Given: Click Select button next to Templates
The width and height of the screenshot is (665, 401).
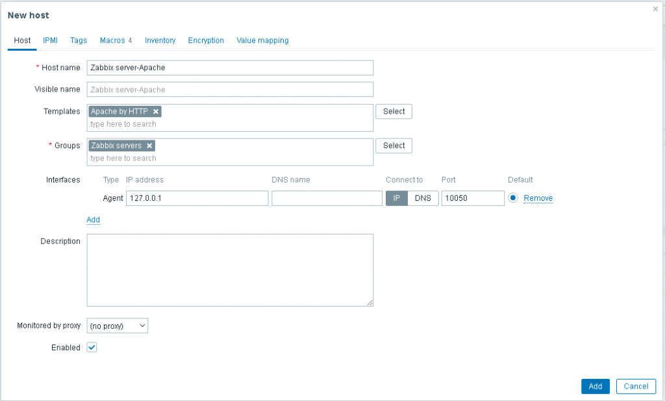Looking at the screenshot, I should (x=394, y=111).
